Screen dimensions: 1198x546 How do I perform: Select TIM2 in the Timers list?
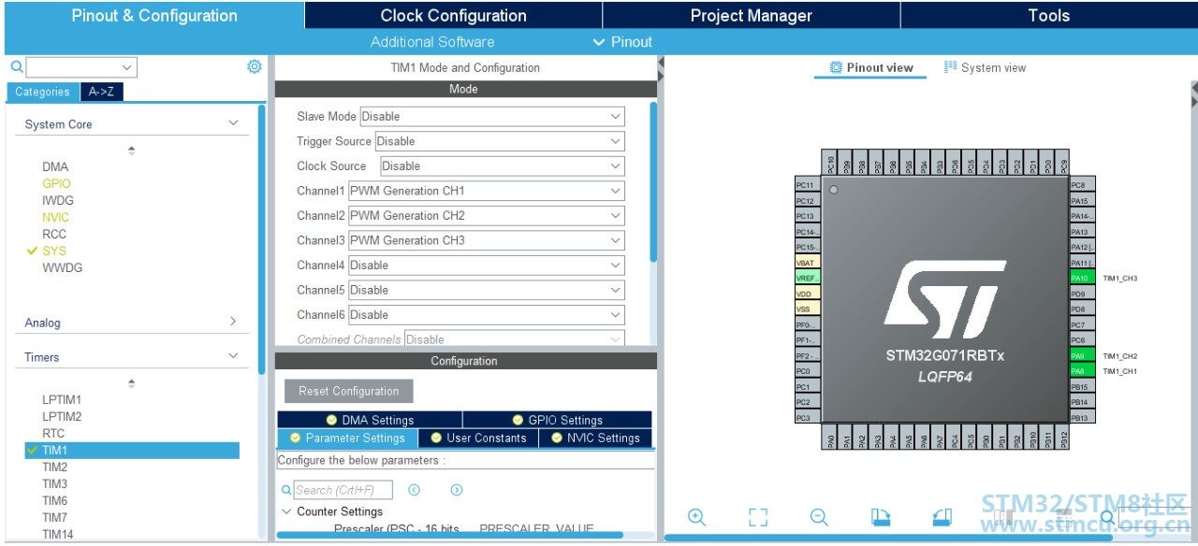55,467
